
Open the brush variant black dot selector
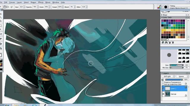(166, 7)
